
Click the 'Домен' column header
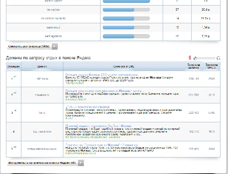(x=42, y=66)
